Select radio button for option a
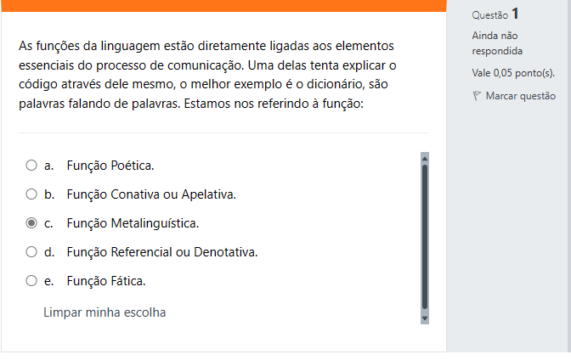 (31, 166)
